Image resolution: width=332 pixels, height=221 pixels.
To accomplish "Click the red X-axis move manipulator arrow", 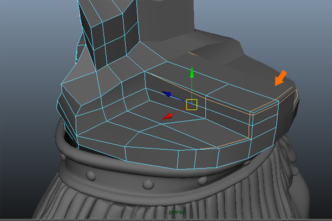I will [x=168, y=117].
